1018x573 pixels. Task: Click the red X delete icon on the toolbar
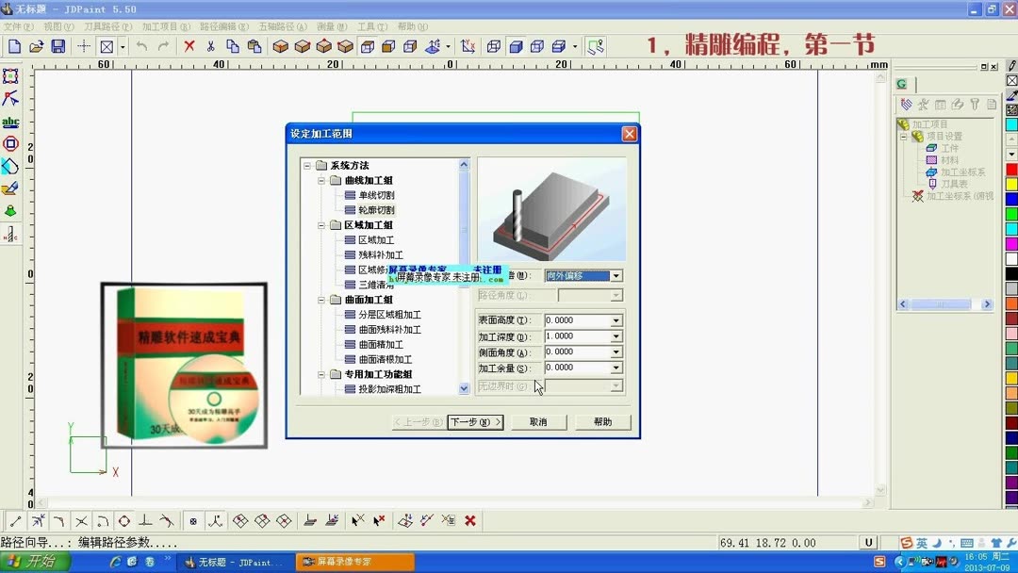point(189,45)
